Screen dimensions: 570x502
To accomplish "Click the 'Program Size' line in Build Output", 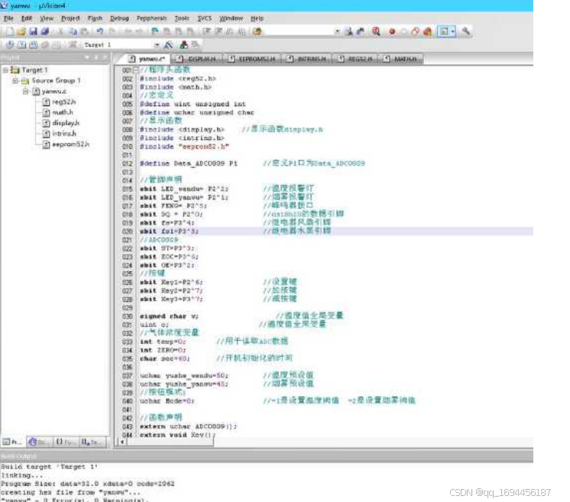I will click(88, 484).
